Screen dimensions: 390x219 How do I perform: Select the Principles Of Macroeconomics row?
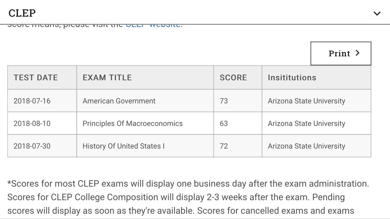point(133,123)
